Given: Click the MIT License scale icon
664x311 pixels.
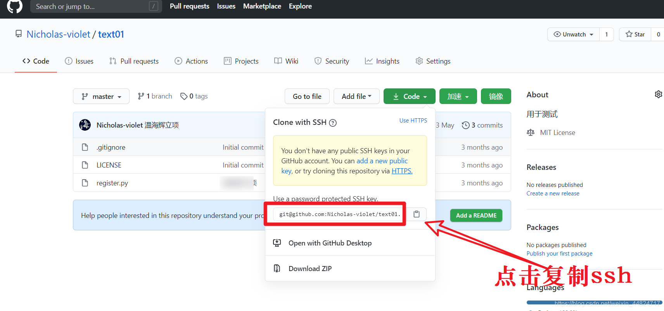Looking at the screenshot, I should coord(531,133).
